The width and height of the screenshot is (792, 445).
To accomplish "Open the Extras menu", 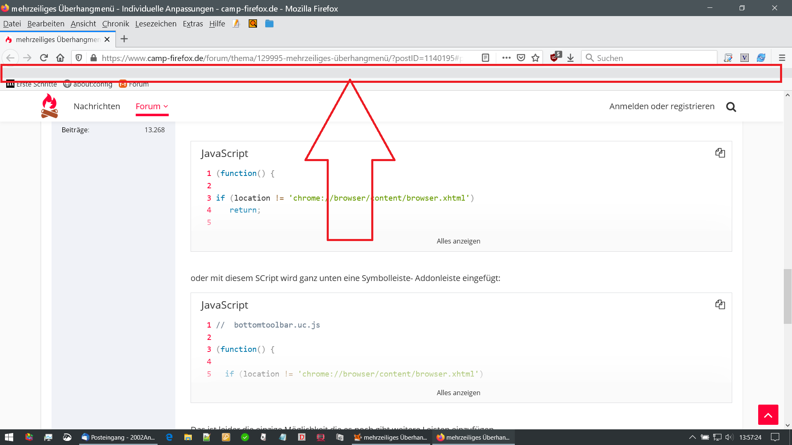I will pos(193,24).
